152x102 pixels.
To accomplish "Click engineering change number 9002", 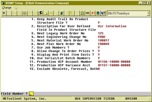I will pyautogui.click(x=102, y=37).
